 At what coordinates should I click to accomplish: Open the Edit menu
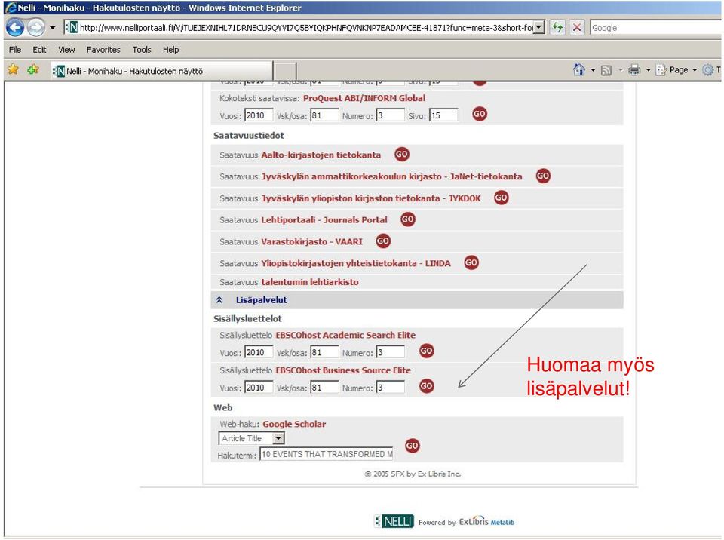(x=39, y=50)
